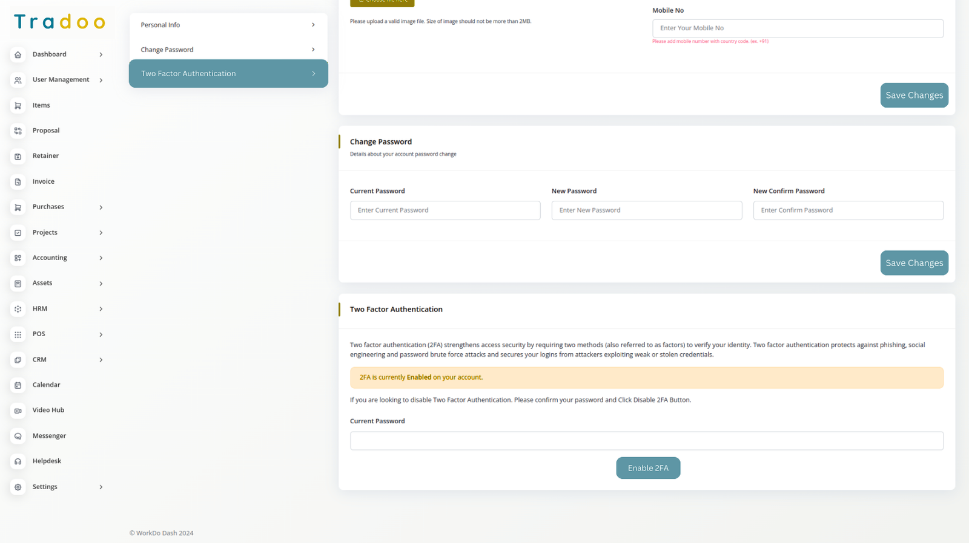Expand the HRM sidebar chevron
The height and width of the screenshot is (543, 969).
[x=101, y=309]
